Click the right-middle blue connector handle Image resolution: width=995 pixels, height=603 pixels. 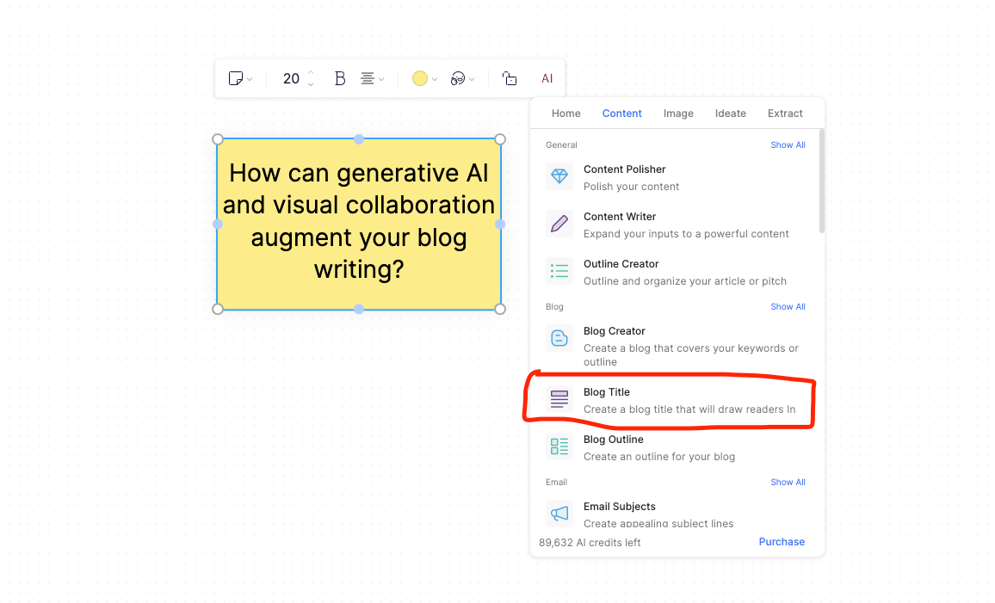tap(500, 224)
